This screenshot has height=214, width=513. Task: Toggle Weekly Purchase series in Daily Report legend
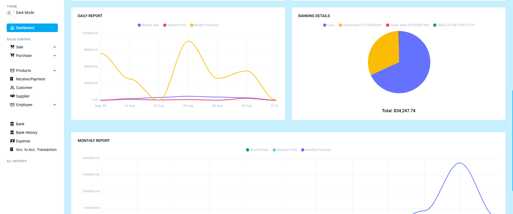pos(204,25)
